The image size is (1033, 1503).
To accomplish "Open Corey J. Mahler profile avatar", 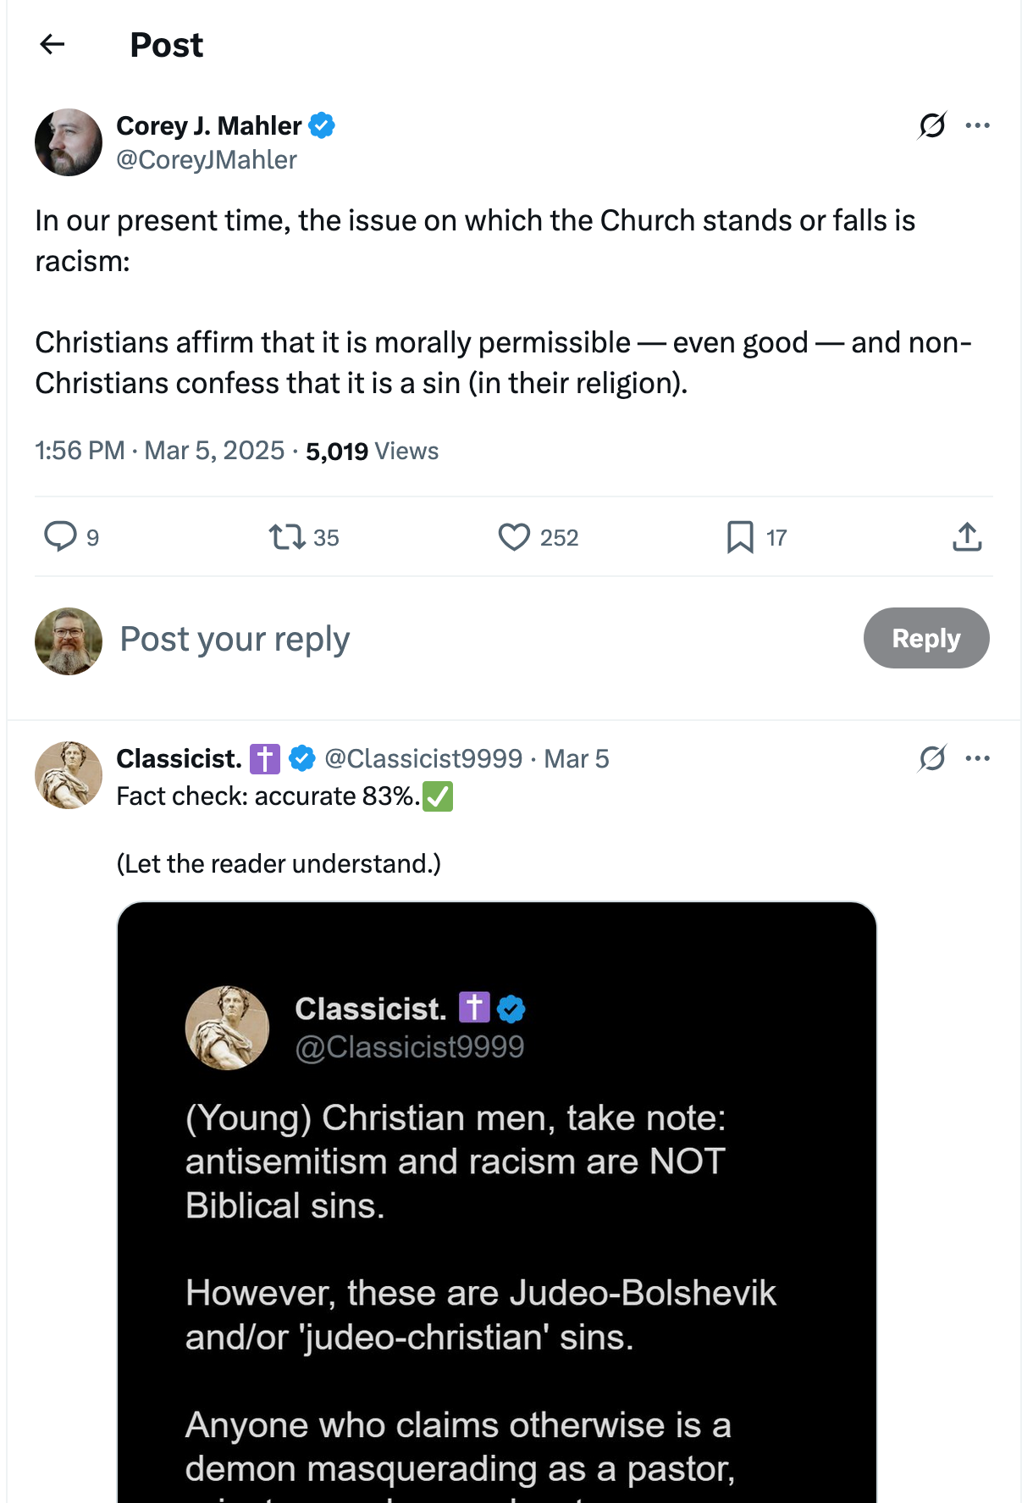I will 69,142.
